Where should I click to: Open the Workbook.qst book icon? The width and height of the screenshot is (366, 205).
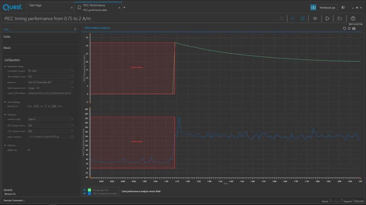pyautogui.click(x=313, y=7)
